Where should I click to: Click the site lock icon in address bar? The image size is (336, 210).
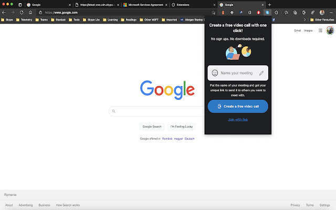pos(40,13)
